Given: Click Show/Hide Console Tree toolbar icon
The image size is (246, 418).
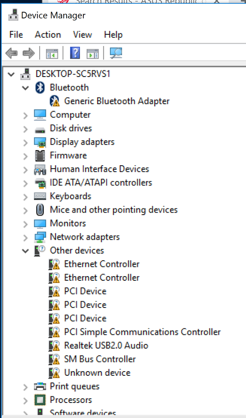Looking at the screenshot, I should (x=52, y=53).
